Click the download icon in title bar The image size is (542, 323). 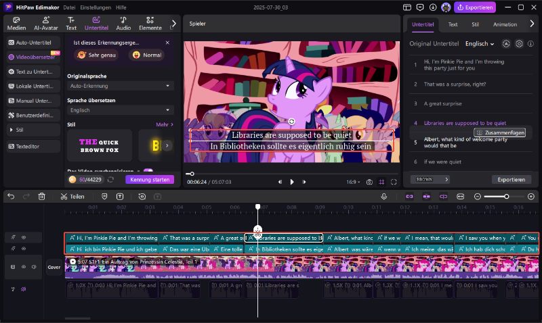[x=433, y=7]
